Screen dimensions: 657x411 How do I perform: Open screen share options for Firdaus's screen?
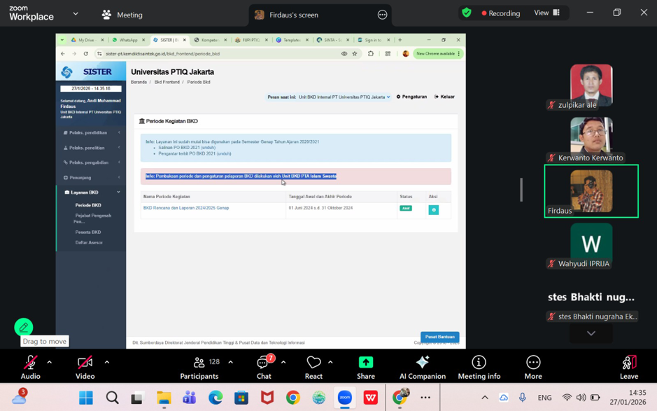point(382,15)
